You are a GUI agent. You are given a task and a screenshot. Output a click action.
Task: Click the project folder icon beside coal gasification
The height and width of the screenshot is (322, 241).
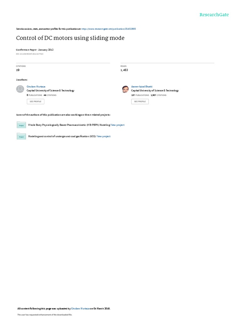21,136
